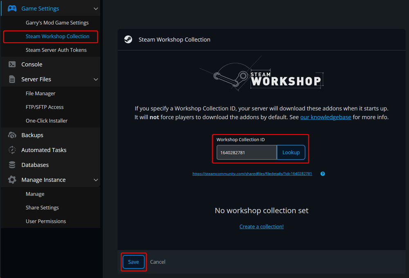
Task: Click the Console terminal icon
Action: tap(12, 64)
